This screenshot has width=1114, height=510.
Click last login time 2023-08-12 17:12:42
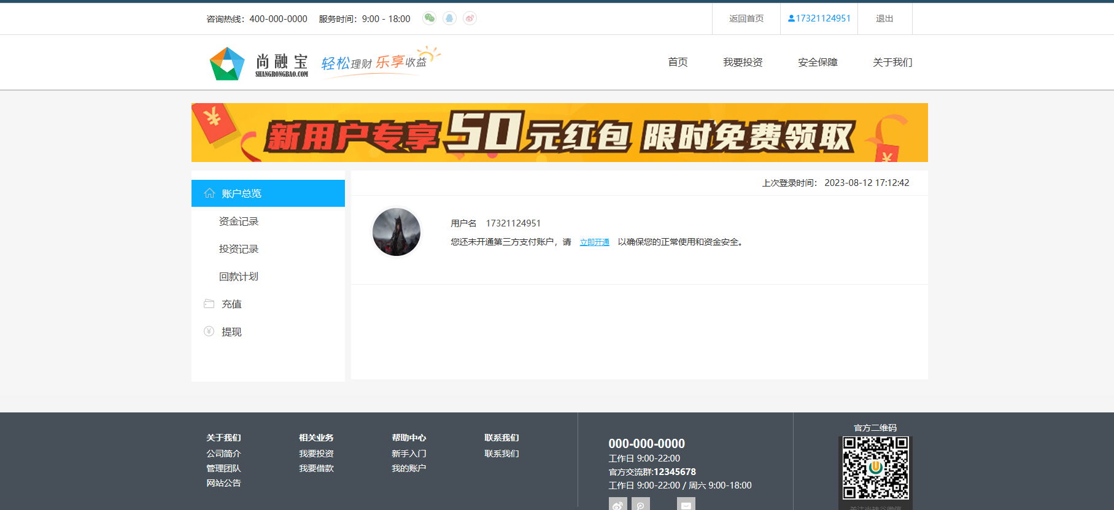pyautogui.click(x=867, y=183)
